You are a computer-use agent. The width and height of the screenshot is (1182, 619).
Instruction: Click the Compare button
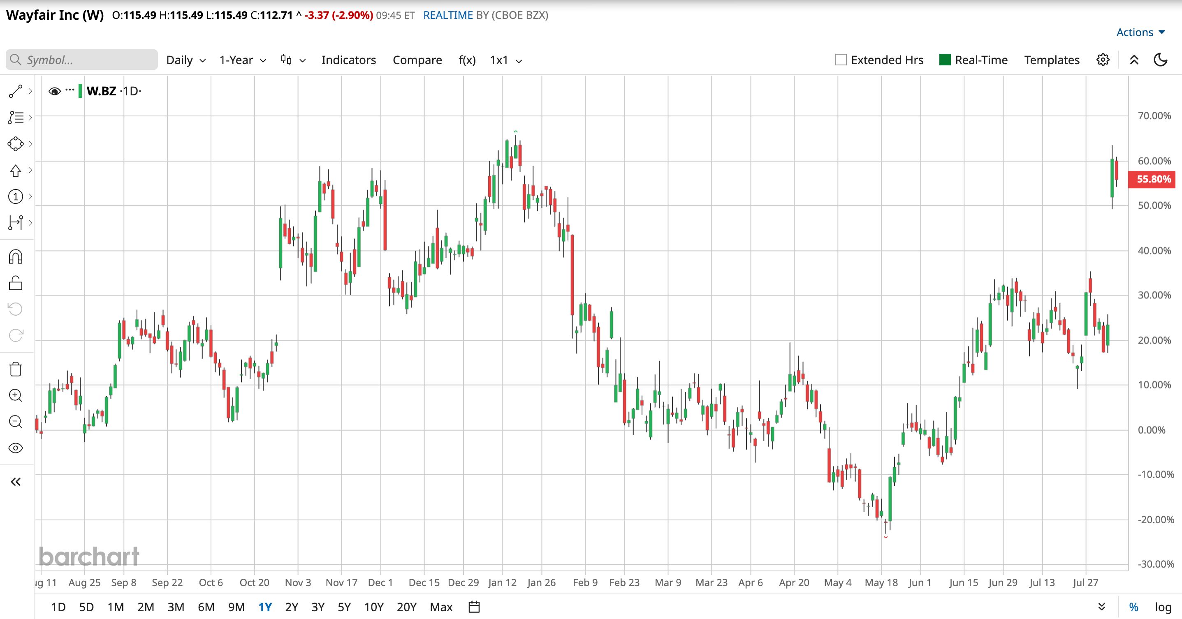click(417, 60)
